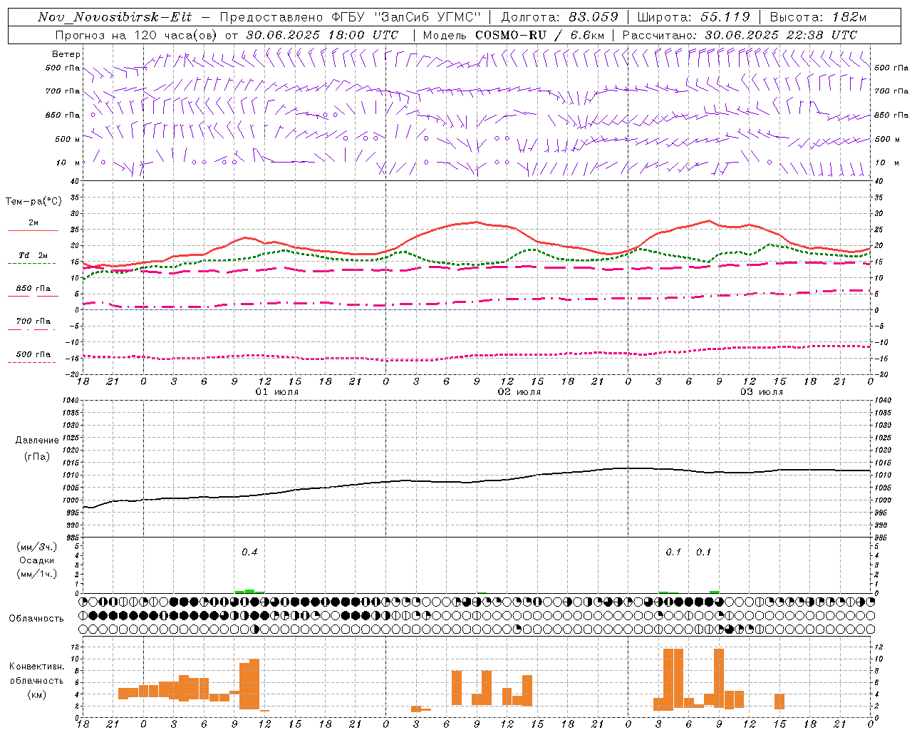Click the Широта: 55.119 value

click(x=693, y=17)
